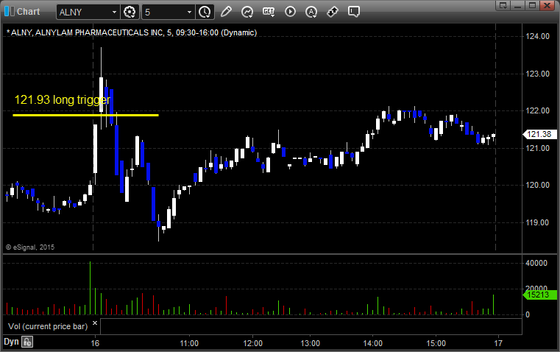Image resolution: width=560 pixels, height=352 pixels.
Task: Click the speech bubble comment icon
Action: tap(353, 12)
